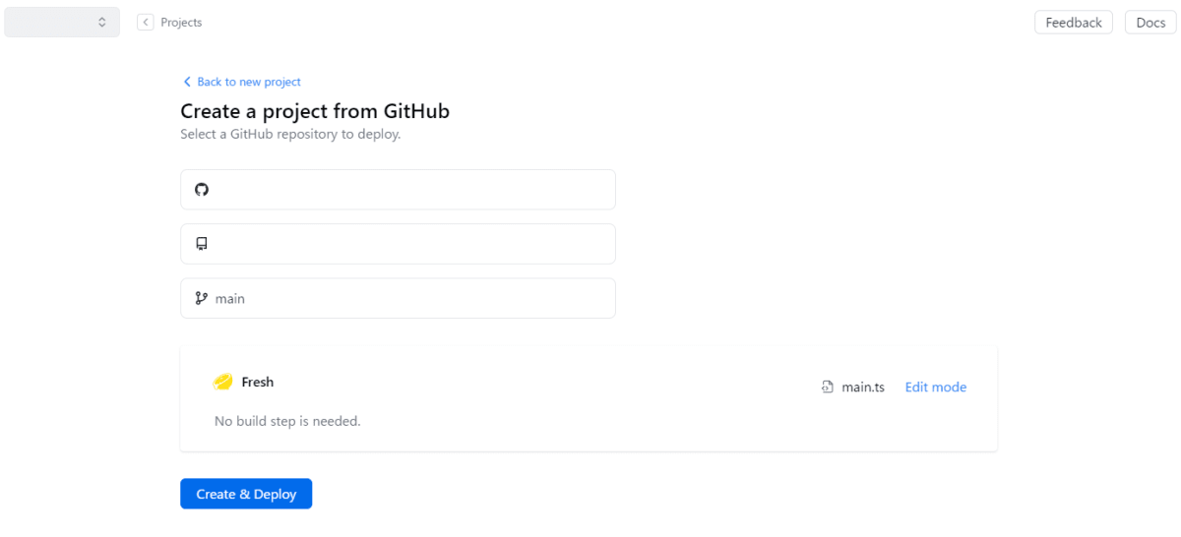Click the 'No build step is needed' text
1181x537 pixels.
[x=287, y=421]
